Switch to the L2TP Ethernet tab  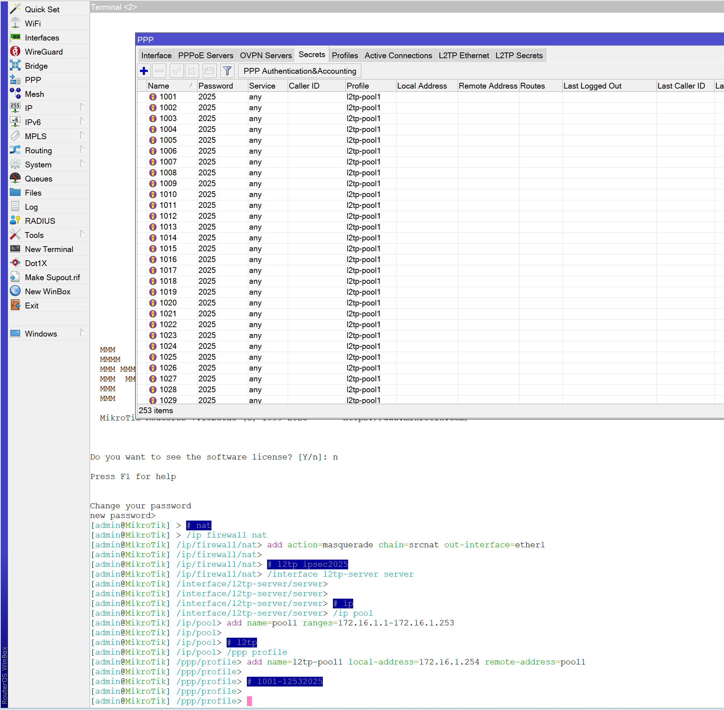(464, 55)
